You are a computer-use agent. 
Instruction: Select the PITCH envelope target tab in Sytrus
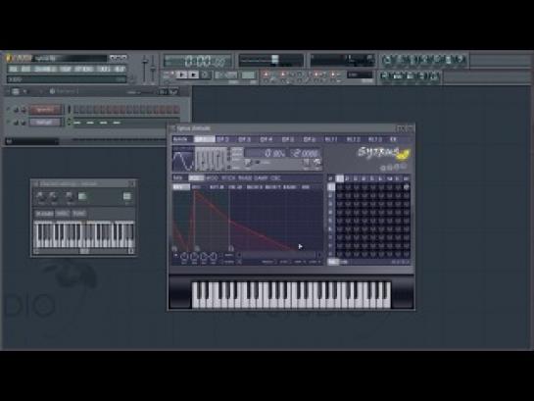(x=228, y=177)
